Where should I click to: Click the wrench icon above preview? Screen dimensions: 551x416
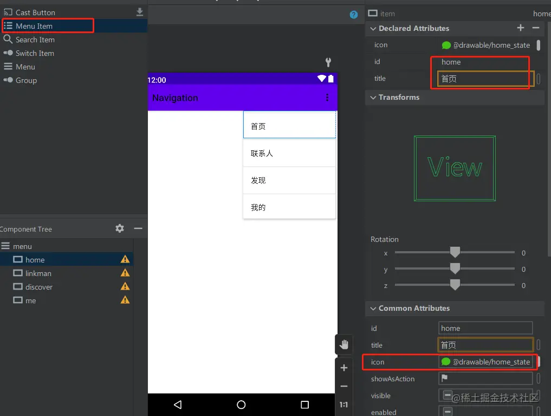point(328,62)
